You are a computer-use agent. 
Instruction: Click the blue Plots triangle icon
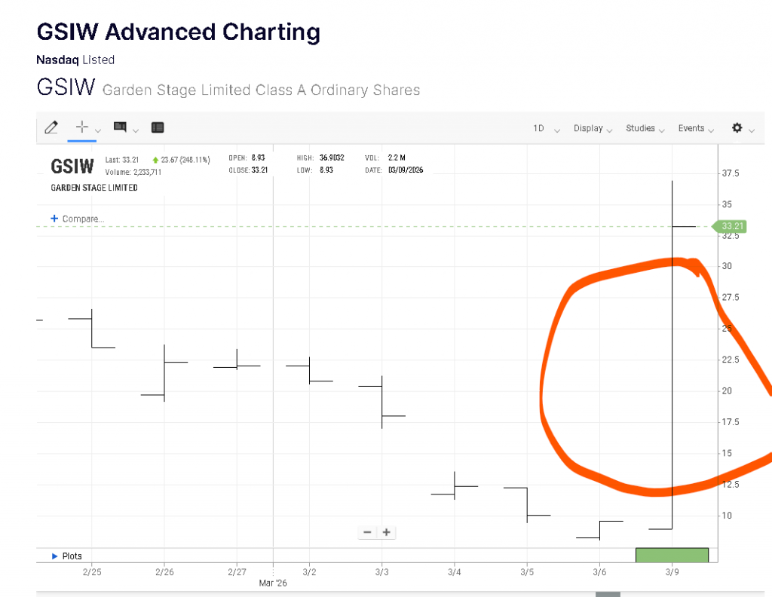(x=54, y=556)
